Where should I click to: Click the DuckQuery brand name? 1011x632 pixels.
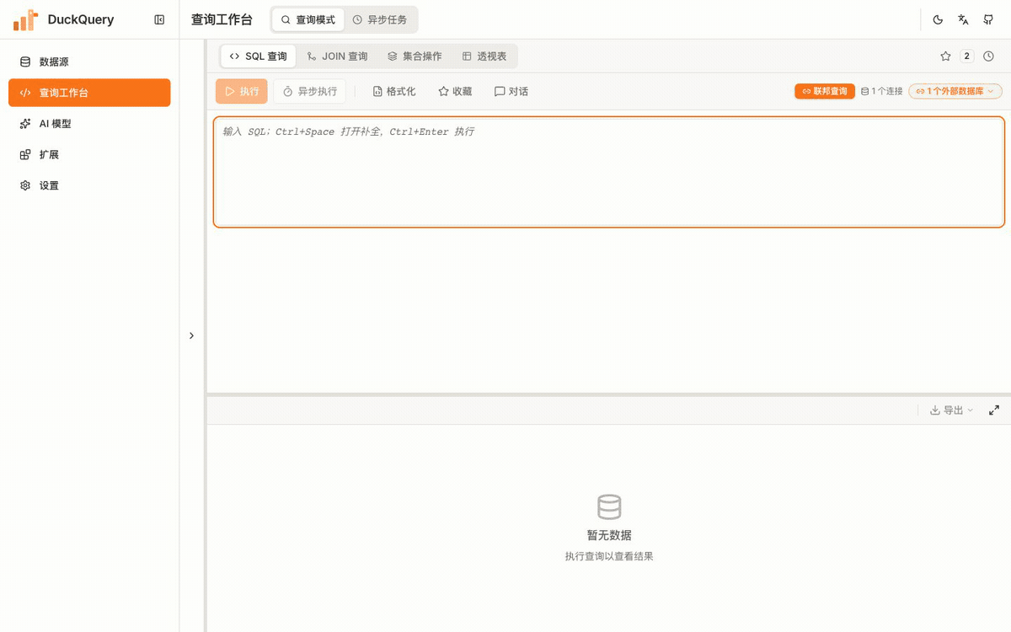[81, 19]
